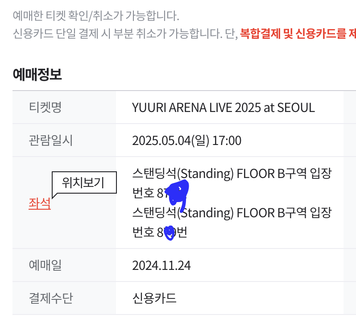
Task: Click the second 번호 entry number ending in 번
Action: tap(160, 232)
